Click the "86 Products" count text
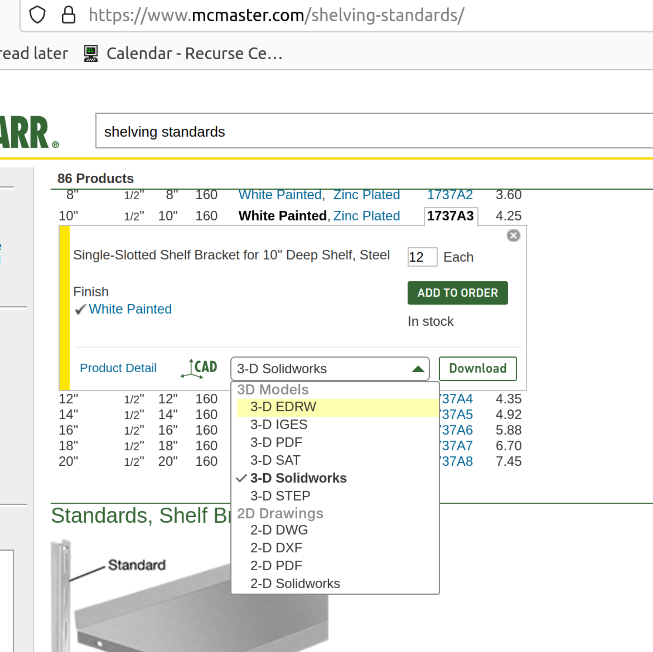This screenshot has height=652, width=653. point(96,178)
